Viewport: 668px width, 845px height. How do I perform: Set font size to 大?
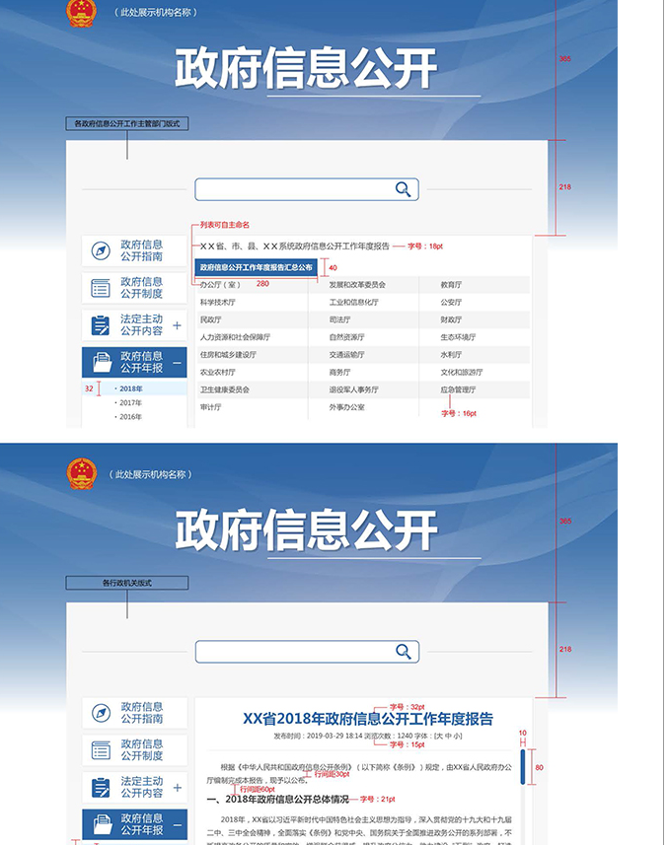coord(440,736)
